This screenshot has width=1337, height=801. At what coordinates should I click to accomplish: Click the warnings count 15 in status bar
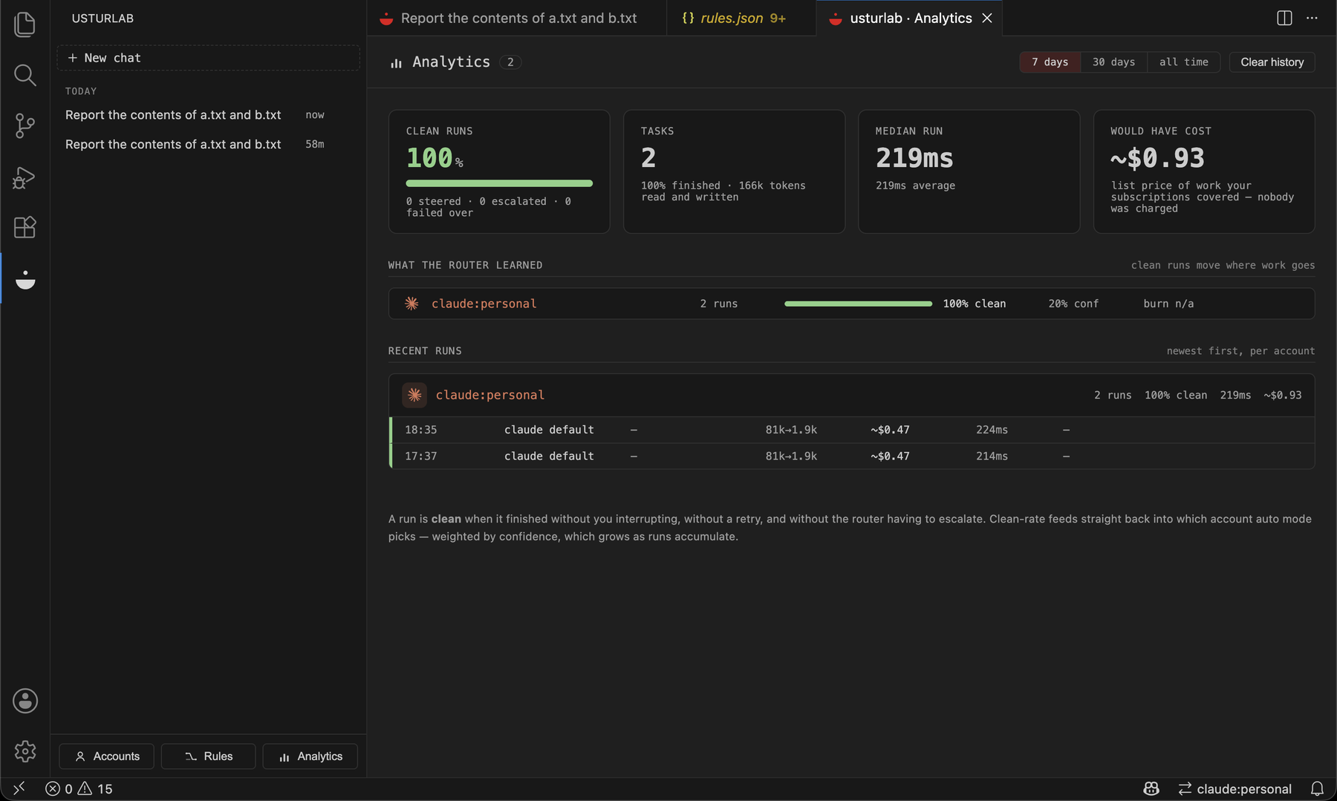[95, 788]
